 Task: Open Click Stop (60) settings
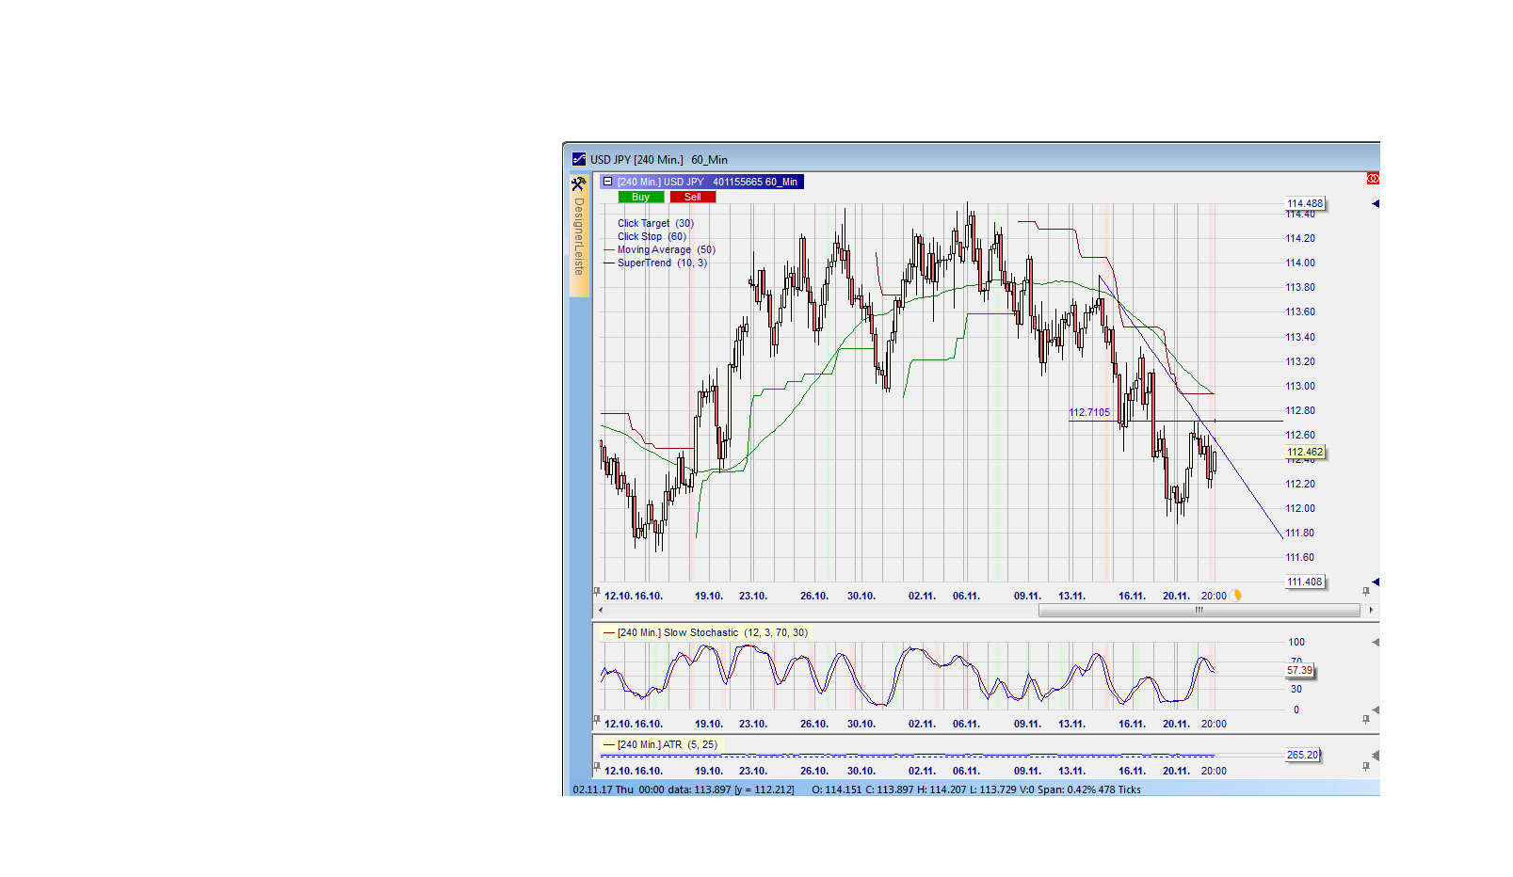652,236
